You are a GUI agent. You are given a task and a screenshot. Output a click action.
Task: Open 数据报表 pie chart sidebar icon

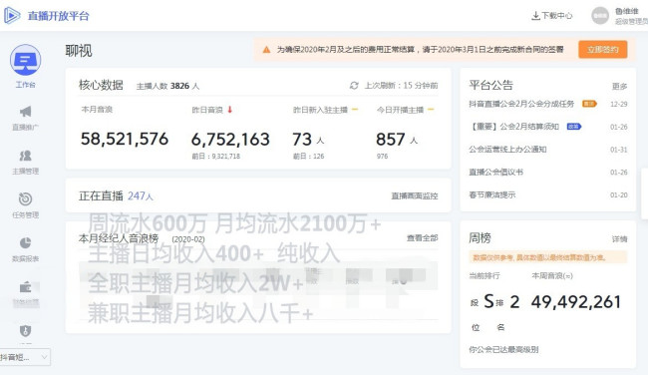(x=26, y=242)
